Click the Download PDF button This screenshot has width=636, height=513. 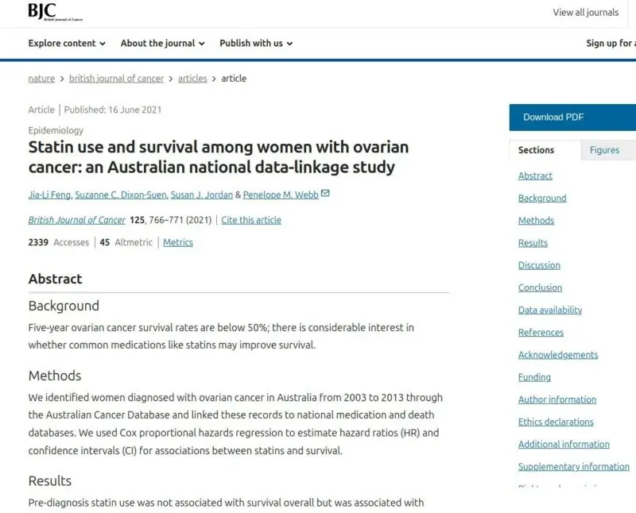coord(572,118)
